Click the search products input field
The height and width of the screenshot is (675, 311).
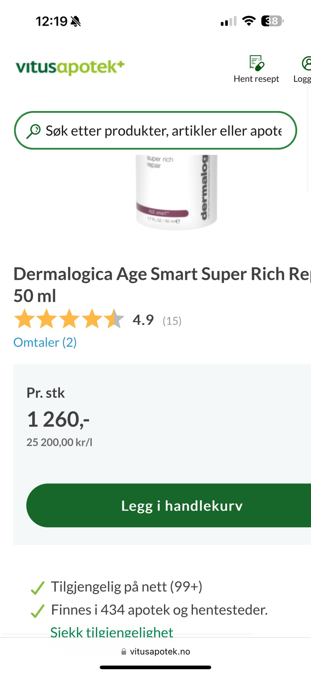pyautogui.click(x=164, y=131)
